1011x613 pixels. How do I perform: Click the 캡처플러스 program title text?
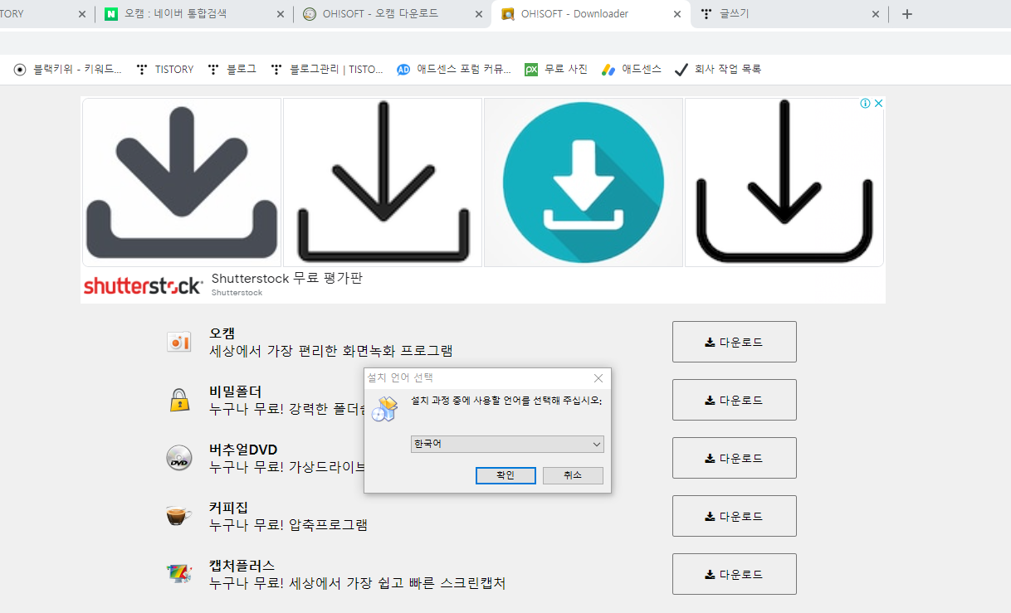242,566
